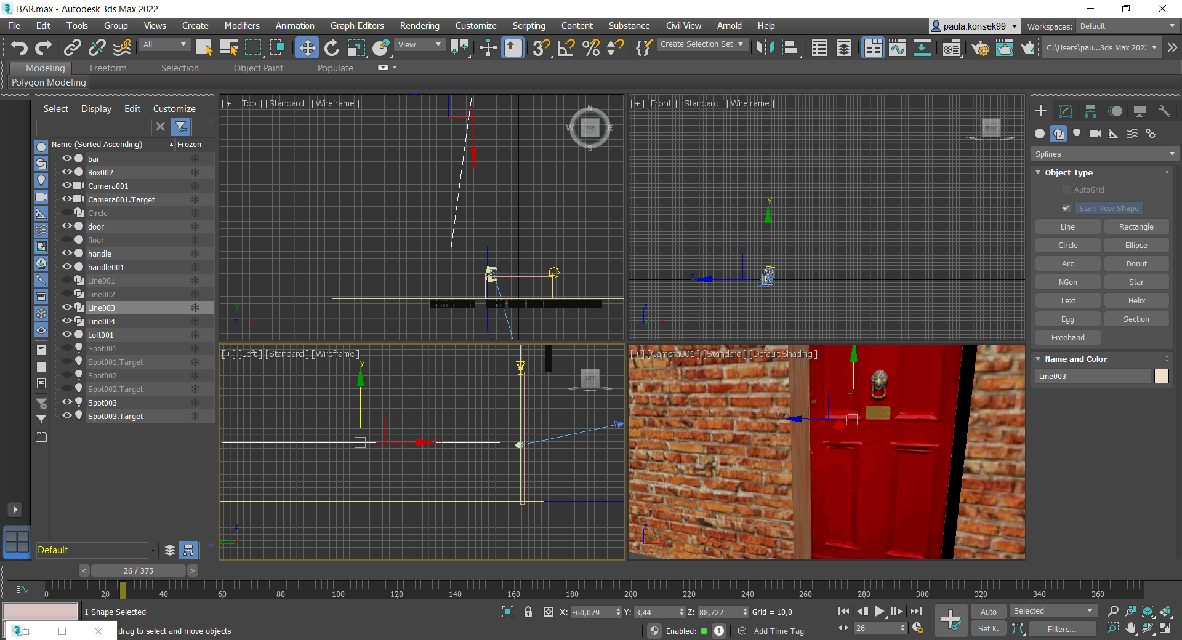Click the Line spline button
Viewport: 1182px width, 640px height.
point(1067,227)
